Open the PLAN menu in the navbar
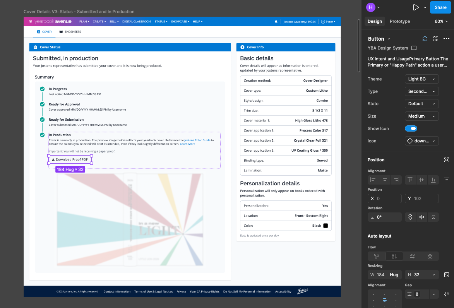This screenshot has width=454, height=308. (84, 22)
